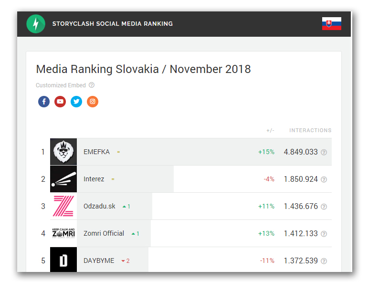Select the YouTube network filter icon
368x292 pixels.
(x=60, y=102)
